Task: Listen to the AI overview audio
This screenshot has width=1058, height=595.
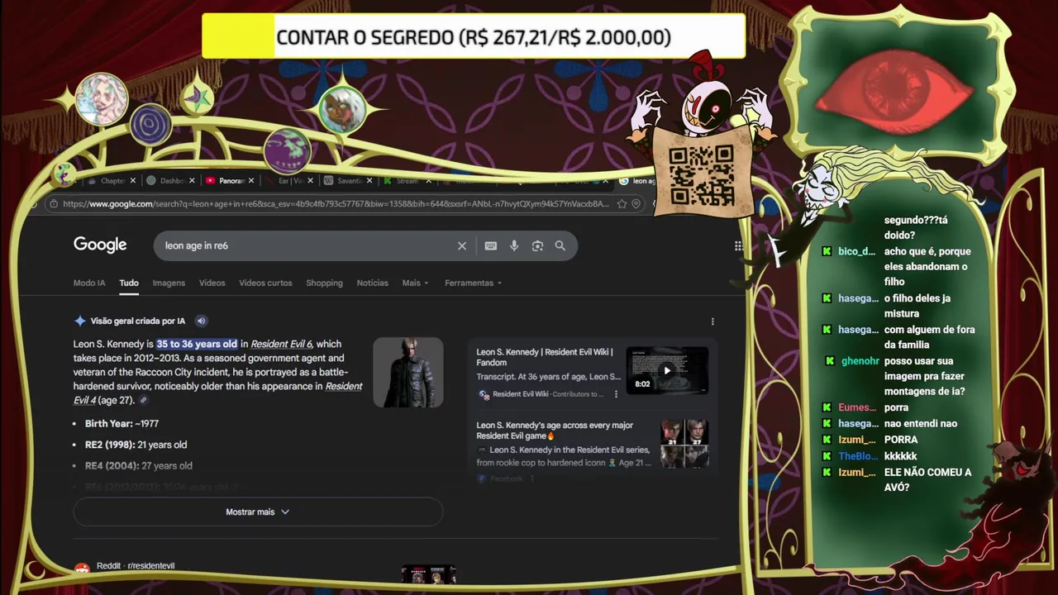Action: pyautogui.click(x=201, y=321)
